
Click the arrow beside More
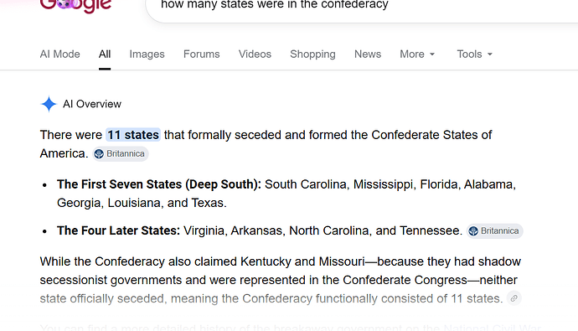pyautogui.click(x=432, y=54)
